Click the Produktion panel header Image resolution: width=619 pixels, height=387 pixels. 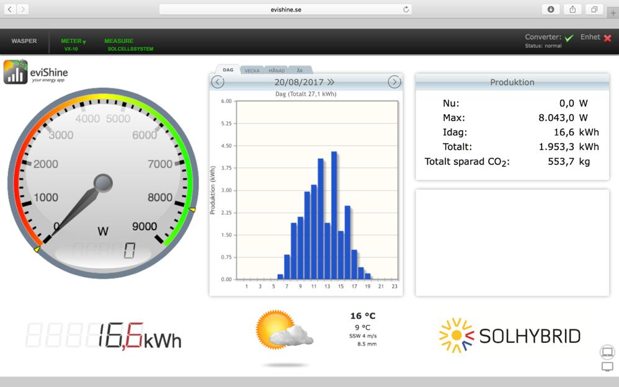(512, 82)
